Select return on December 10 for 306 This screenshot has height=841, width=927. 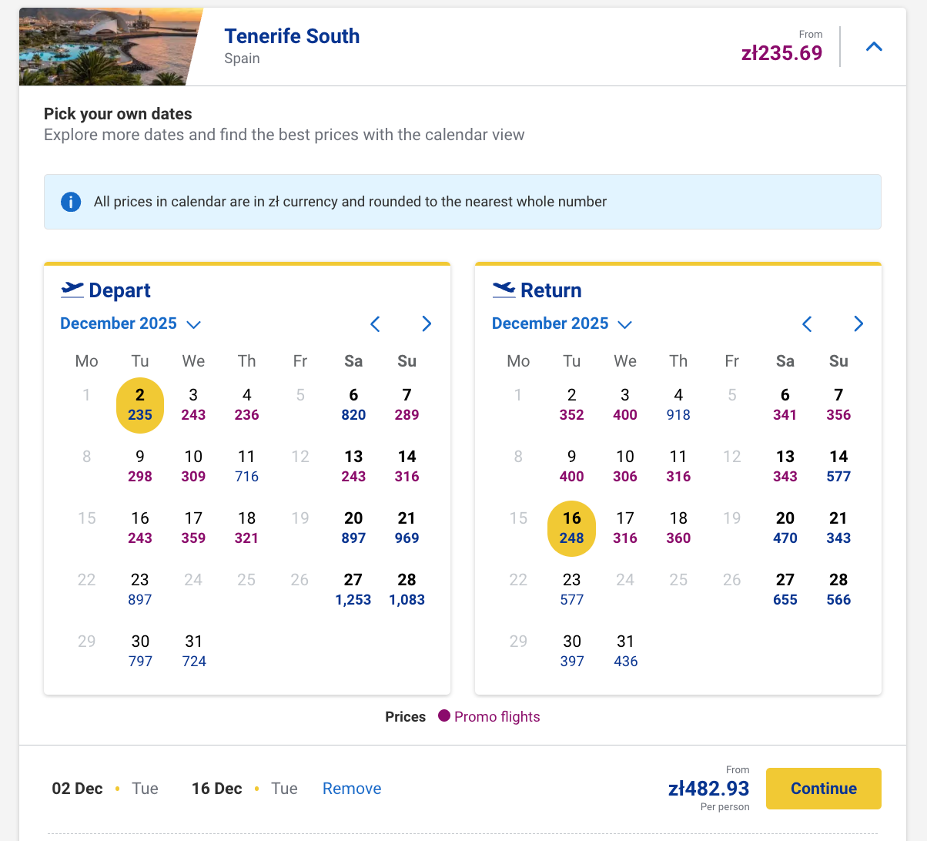click(625, 467)
